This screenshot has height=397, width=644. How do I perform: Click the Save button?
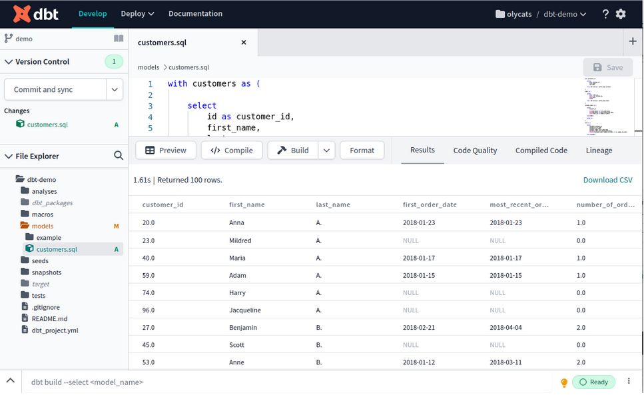pyautogui.click(x=608, y=67)
